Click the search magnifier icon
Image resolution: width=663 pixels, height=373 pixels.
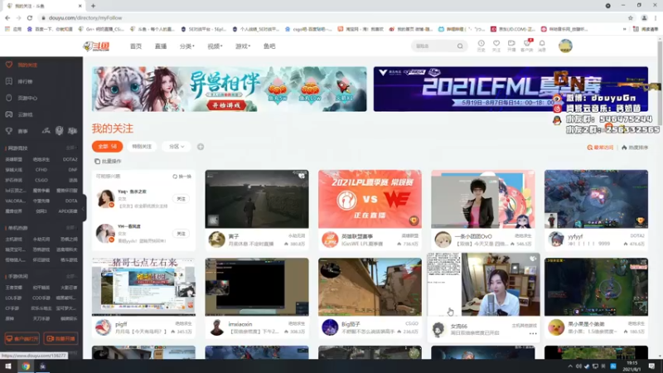tap(460, 46)
